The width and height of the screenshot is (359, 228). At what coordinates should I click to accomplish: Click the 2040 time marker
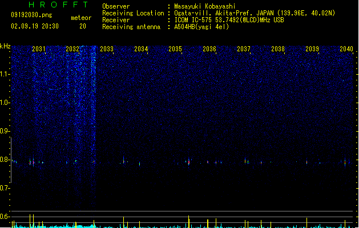click(x=346, y=49)
